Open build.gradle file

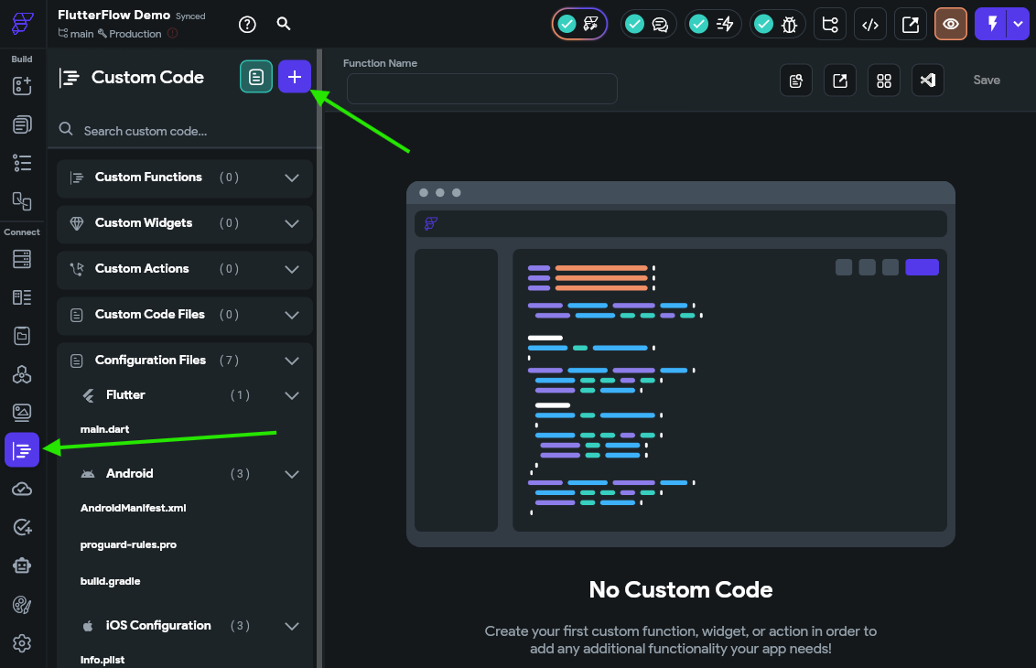coord(111,581)
